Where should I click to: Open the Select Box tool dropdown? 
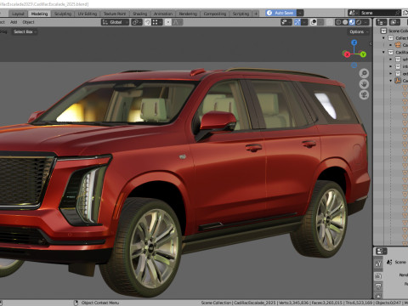pos(25,31)
